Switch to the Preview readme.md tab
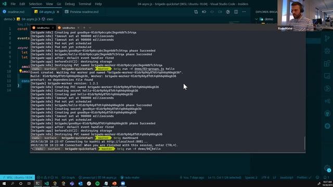The image size is (333, 187). point(82,12)
